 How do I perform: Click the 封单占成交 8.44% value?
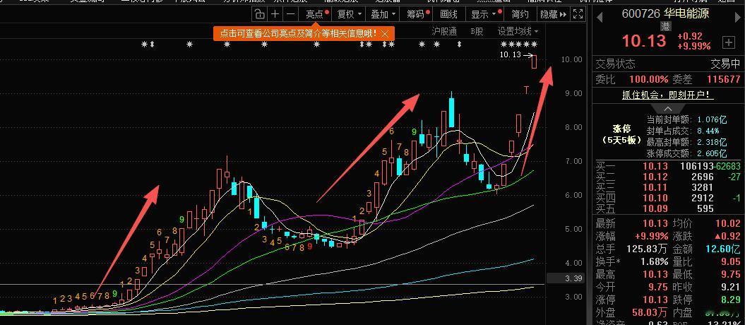tap(708, 131)
